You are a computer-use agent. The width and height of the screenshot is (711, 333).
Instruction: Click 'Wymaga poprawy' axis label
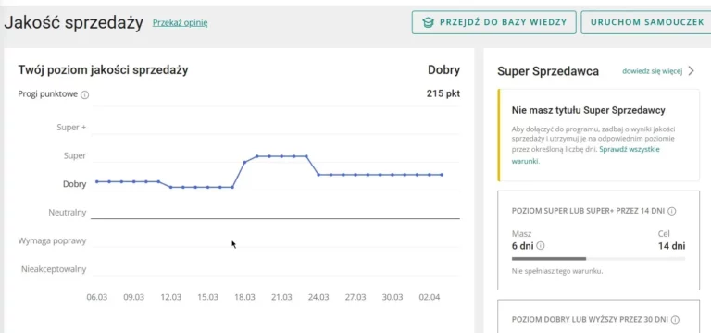pos(52,240)
